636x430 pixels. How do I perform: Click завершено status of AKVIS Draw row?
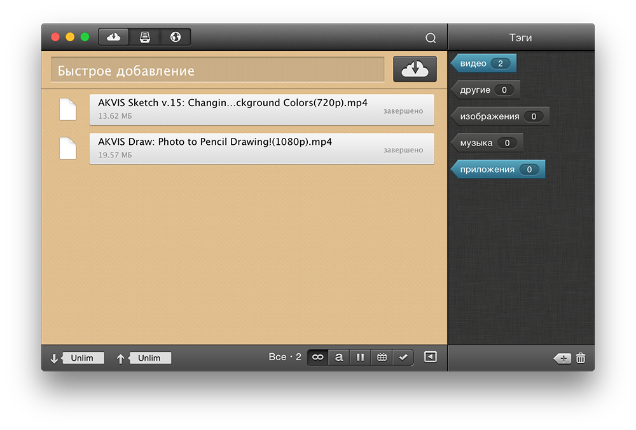tap(403, 150)
